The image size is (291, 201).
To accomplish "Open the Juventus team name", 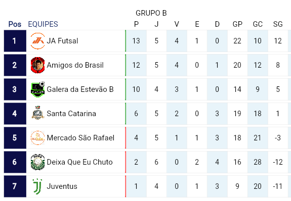I will pyautogui.click(x=62, y=186).
